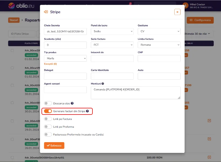Viewport: 221px width, 162px height.
Task: Click the Mentiuni text area
Action: [136, 93]
